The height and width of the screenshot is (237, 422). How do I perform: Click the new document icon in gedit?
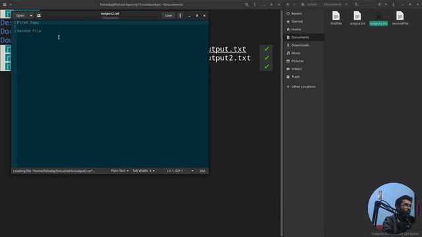click(39, 16)
